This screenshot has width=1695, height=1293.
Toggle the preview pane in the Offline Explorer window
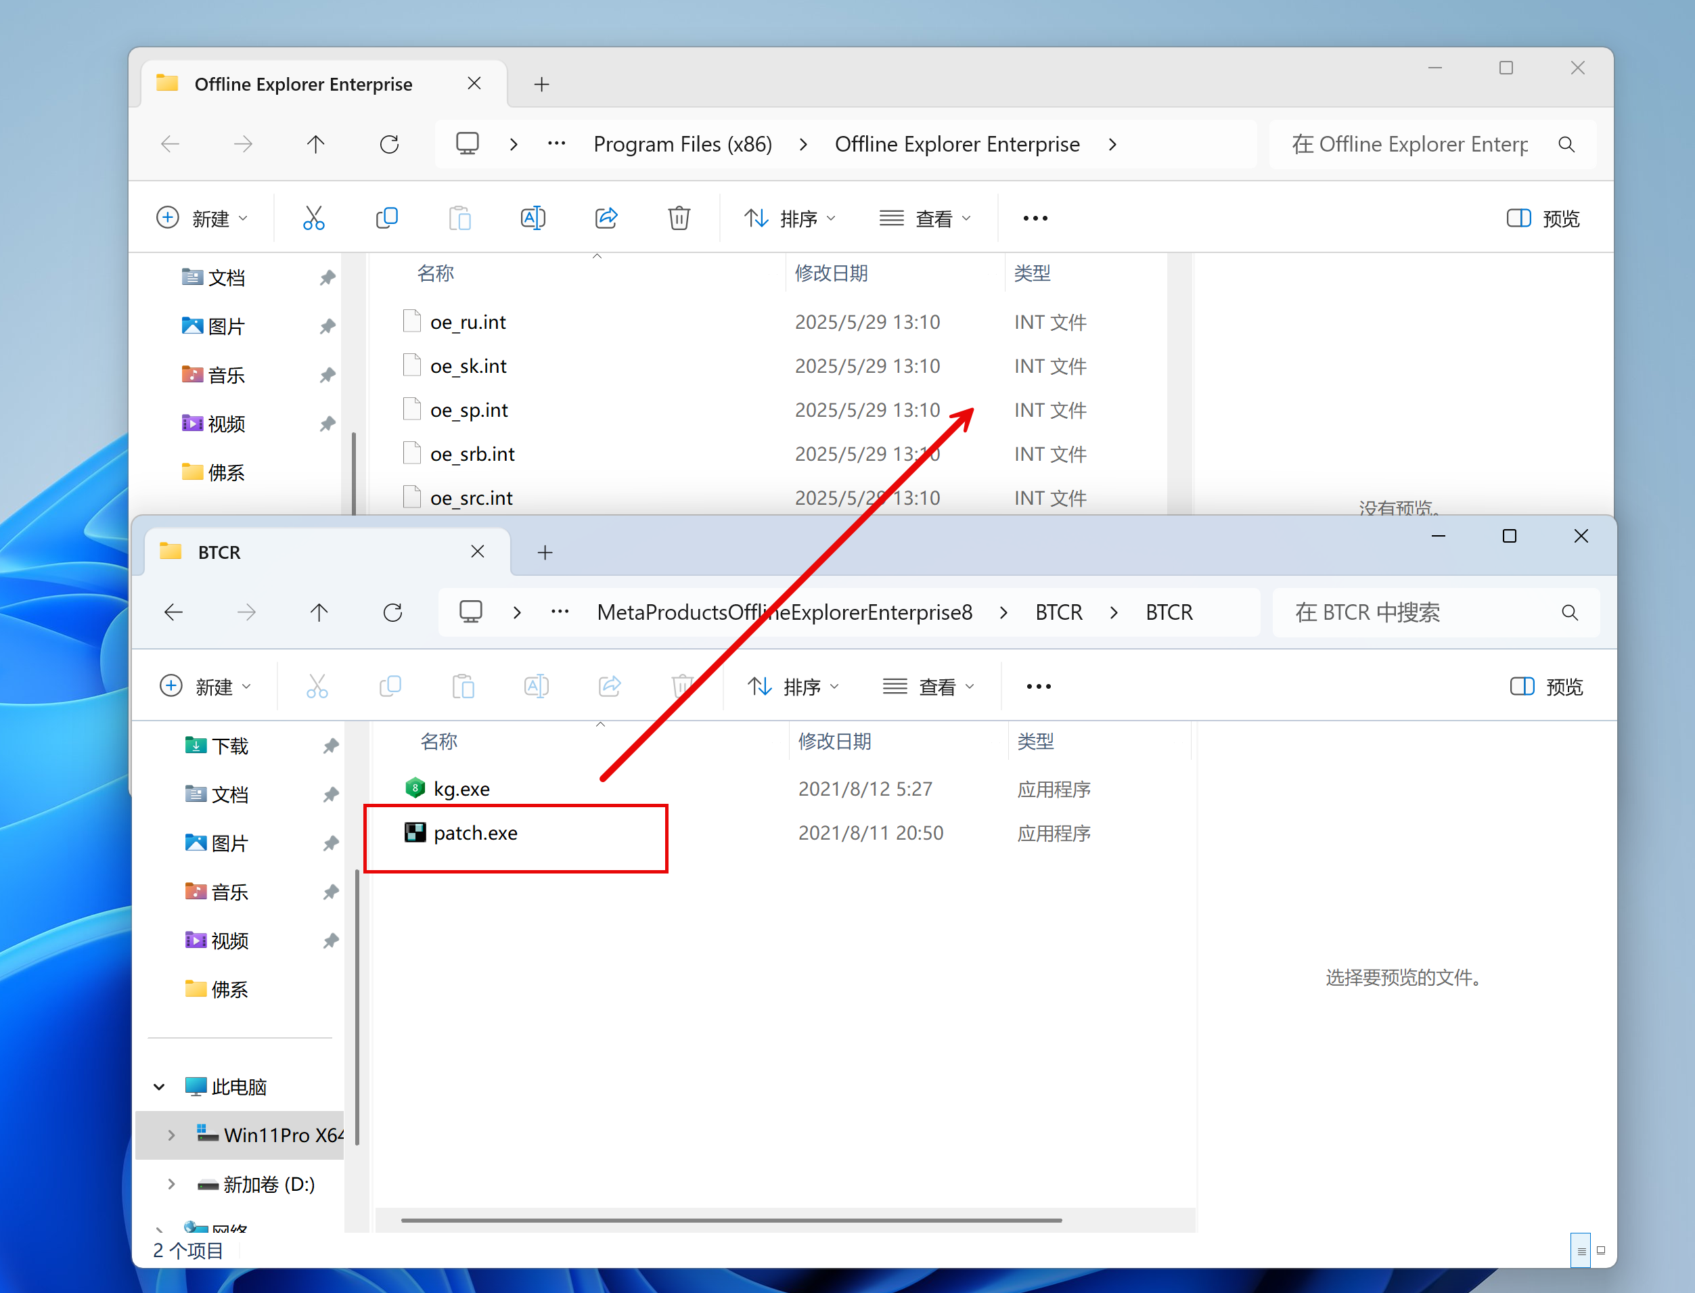pos(1543,219)
